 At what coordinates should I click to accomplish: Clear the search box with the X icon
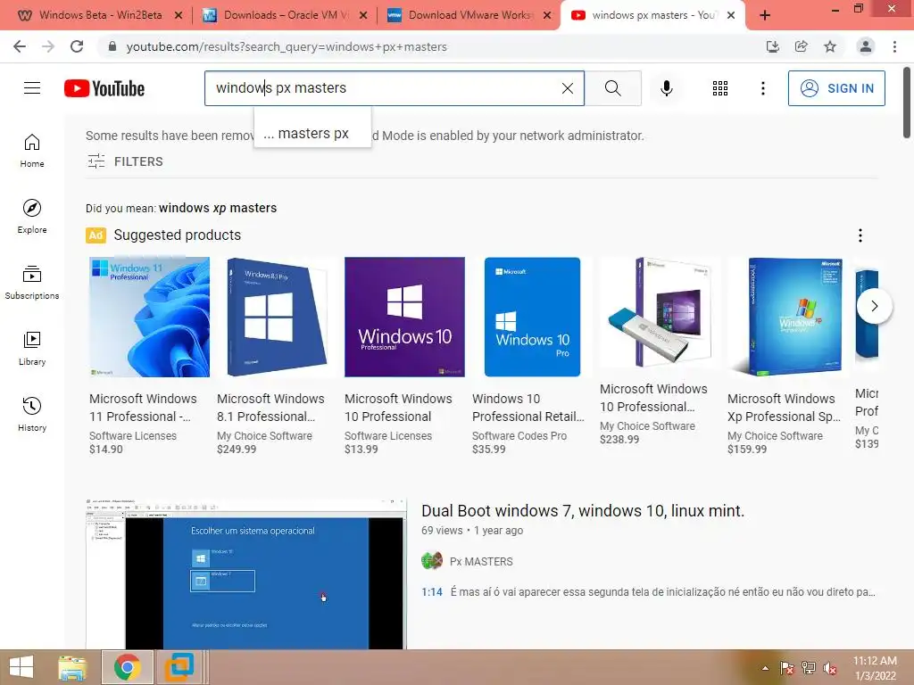point(567,88)
